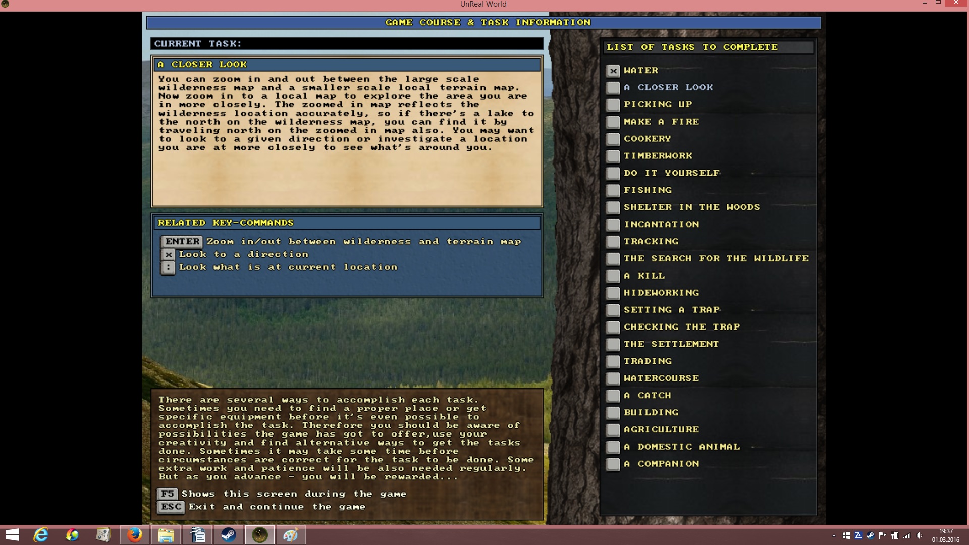The image size is (969, 545).
Task: Click the ENTER key icon for zoom
Action: coord(182,242)
